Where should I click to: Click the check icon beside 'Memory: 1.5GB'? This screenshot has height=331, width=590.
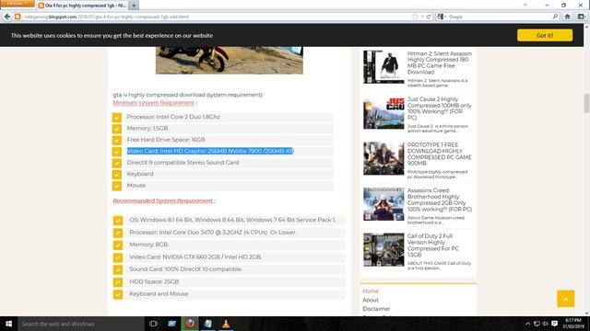coord(117,129)
